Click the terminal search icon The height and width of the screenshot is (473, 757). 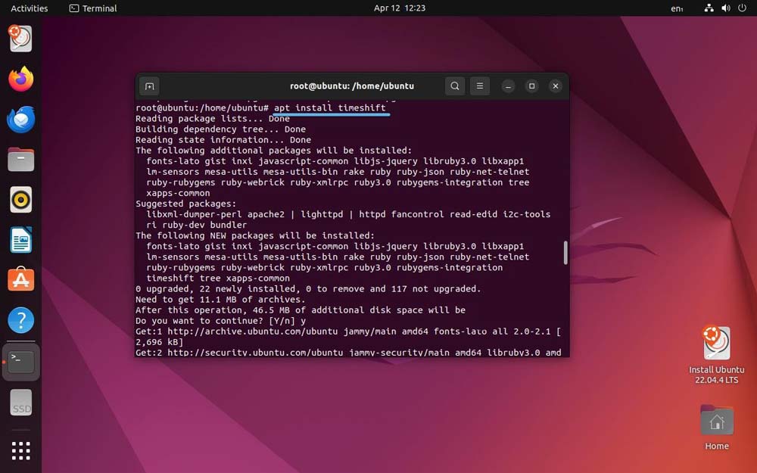coord(454,86)
